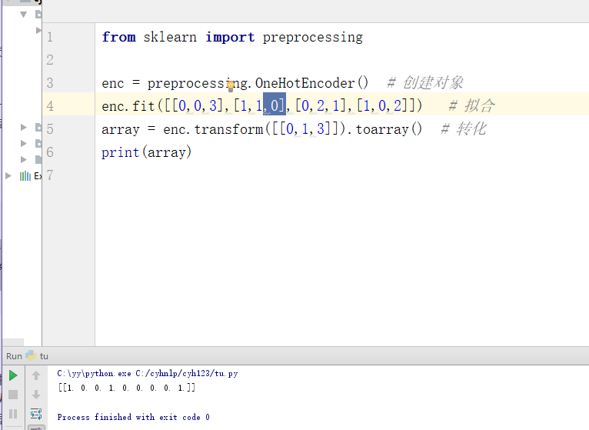Screen dimensions: 589x430
Task: Click the '# 创建对象' comment
Action: click(425, 83)
